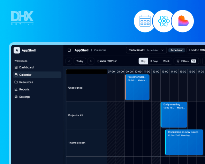Viewport: 205px width, 164px height.
Task: Click the 08:00 time header
Action: click(x=120, y=72)
